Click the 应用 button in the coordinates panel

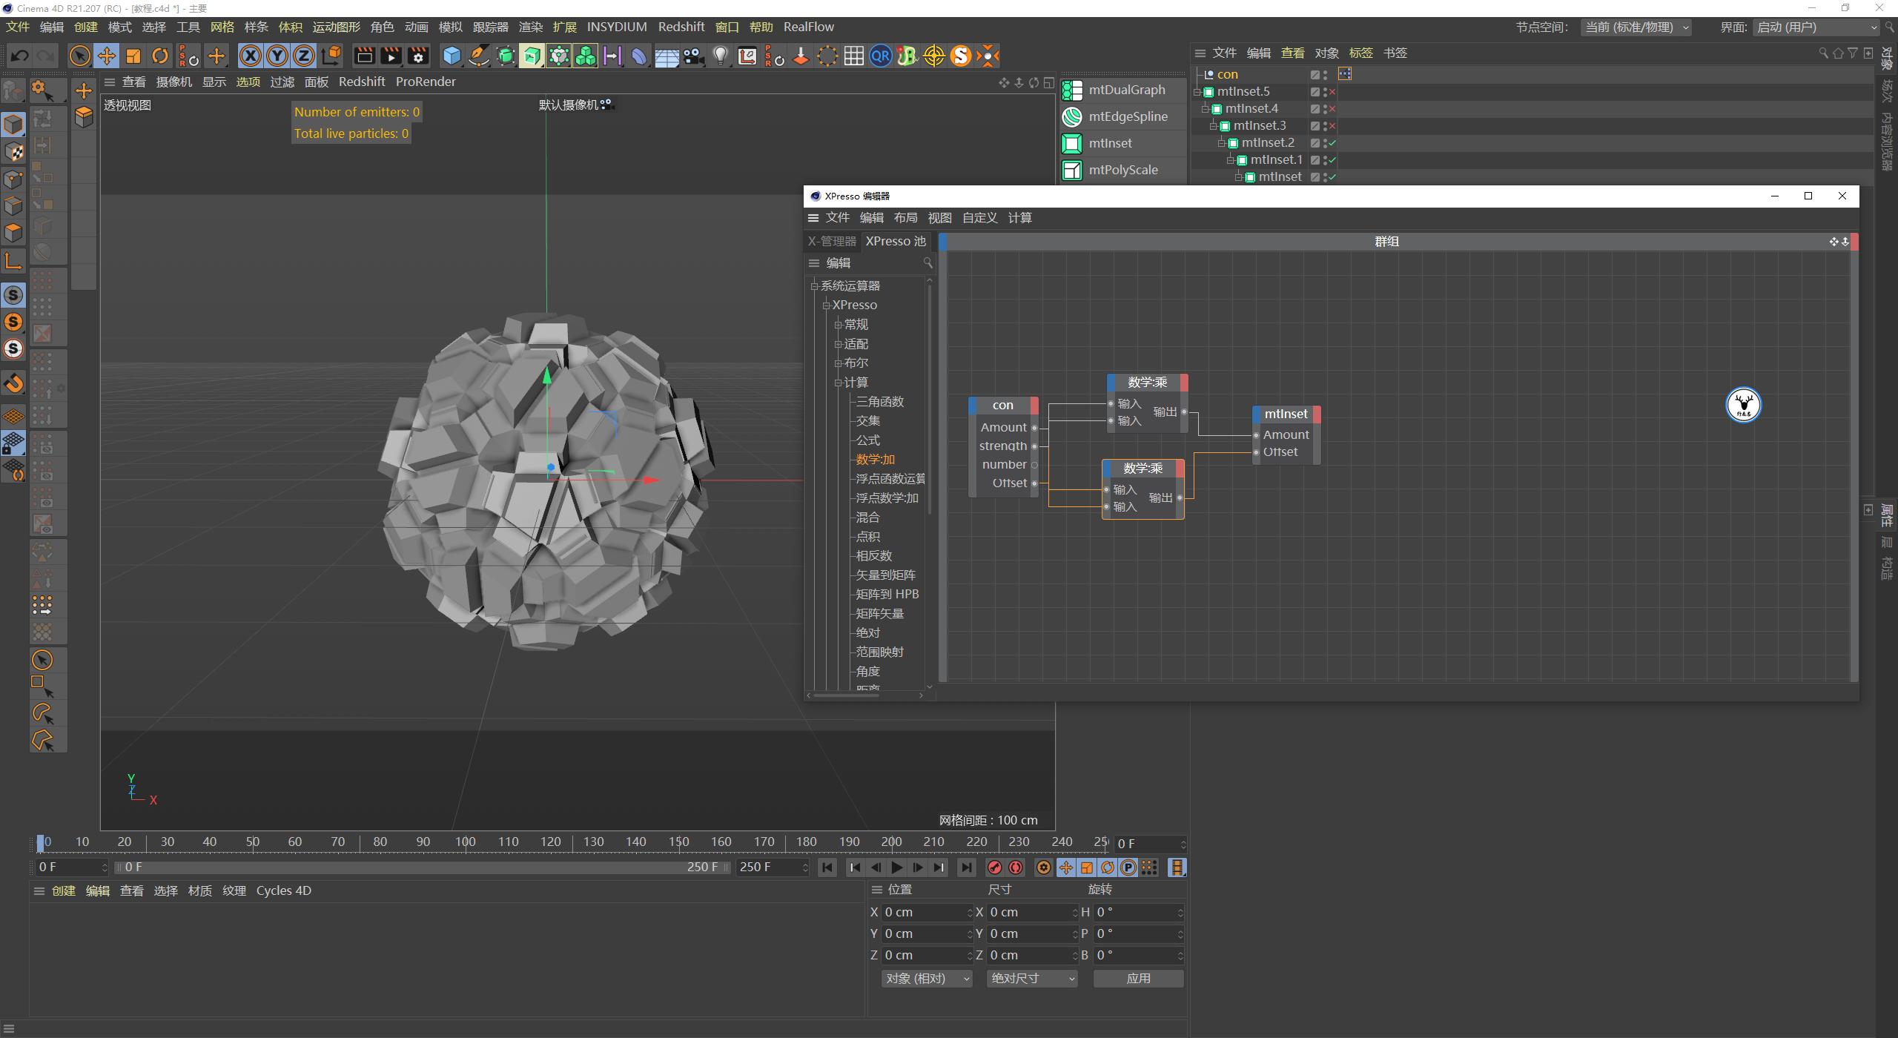pyautogui.click(x=1139, y=978)
